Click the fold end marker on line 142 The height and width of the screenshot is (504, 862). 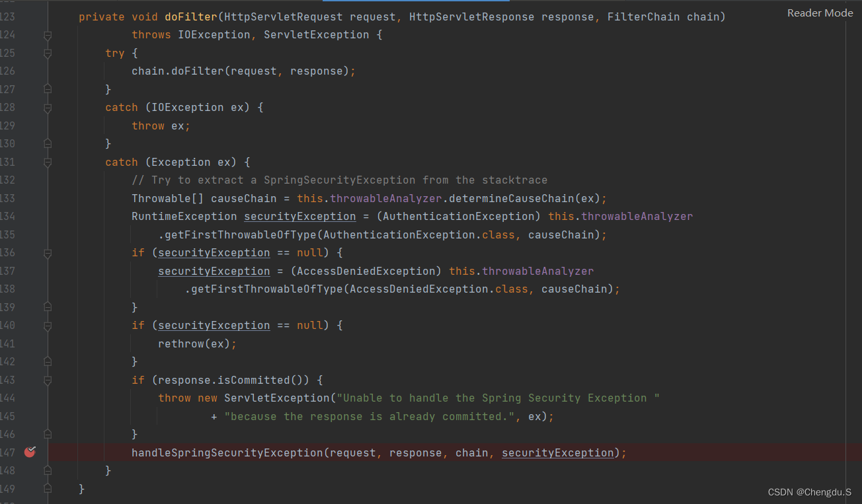47,361
